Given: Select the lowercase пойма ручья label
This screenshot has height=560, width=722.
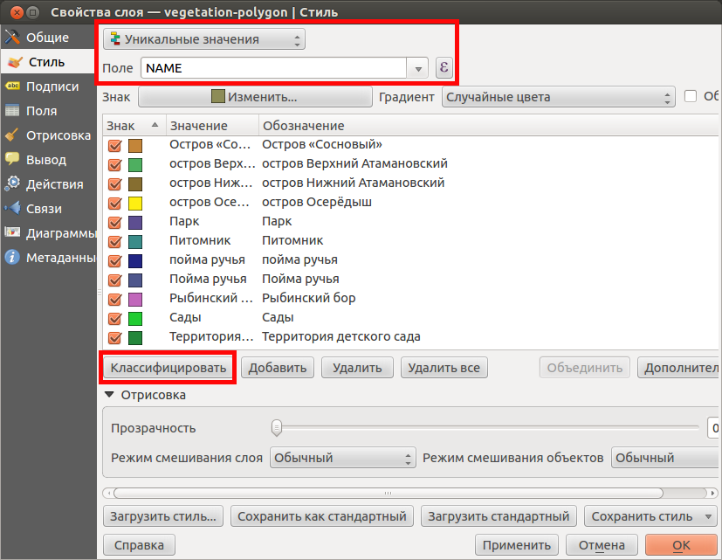Looking at the screenshot, I should pyautogui.click(x=299, y=259).
